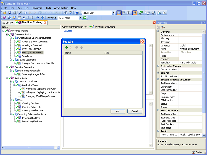
Task: Click the Print Preview toolbar icon
Action: pyautogui.click(x=15, y=13)
